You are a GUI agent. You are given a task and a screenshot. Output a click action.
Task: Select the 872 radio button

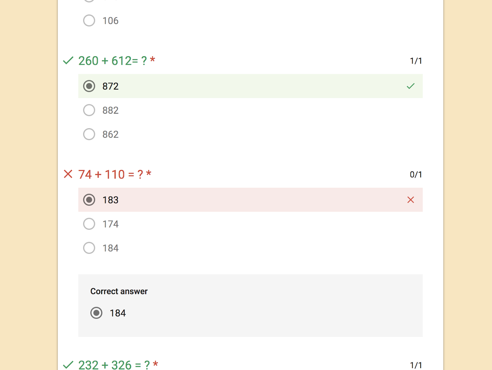coord(89,86)
